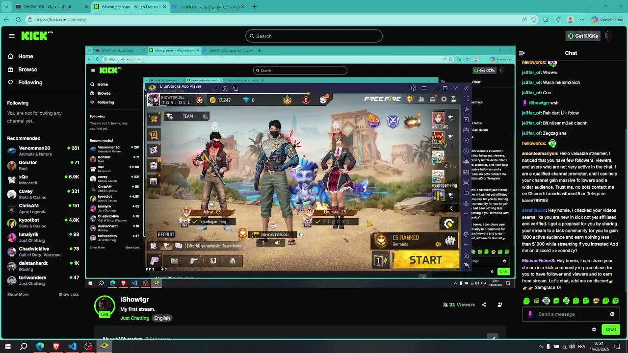Collapse recommended channels with Show Less
Image resolution: width=628 pixels, height=353 pixels.
(69, 294)
